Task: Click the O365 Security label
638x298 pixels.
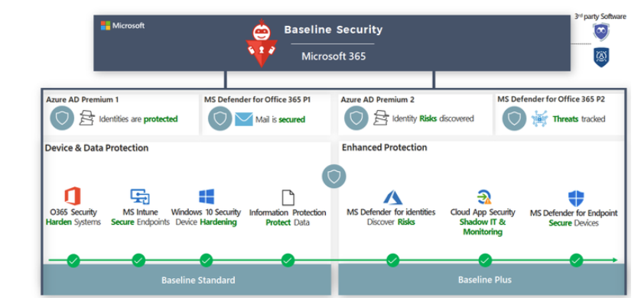Action: pyautogui.click(x=73, y=212)
